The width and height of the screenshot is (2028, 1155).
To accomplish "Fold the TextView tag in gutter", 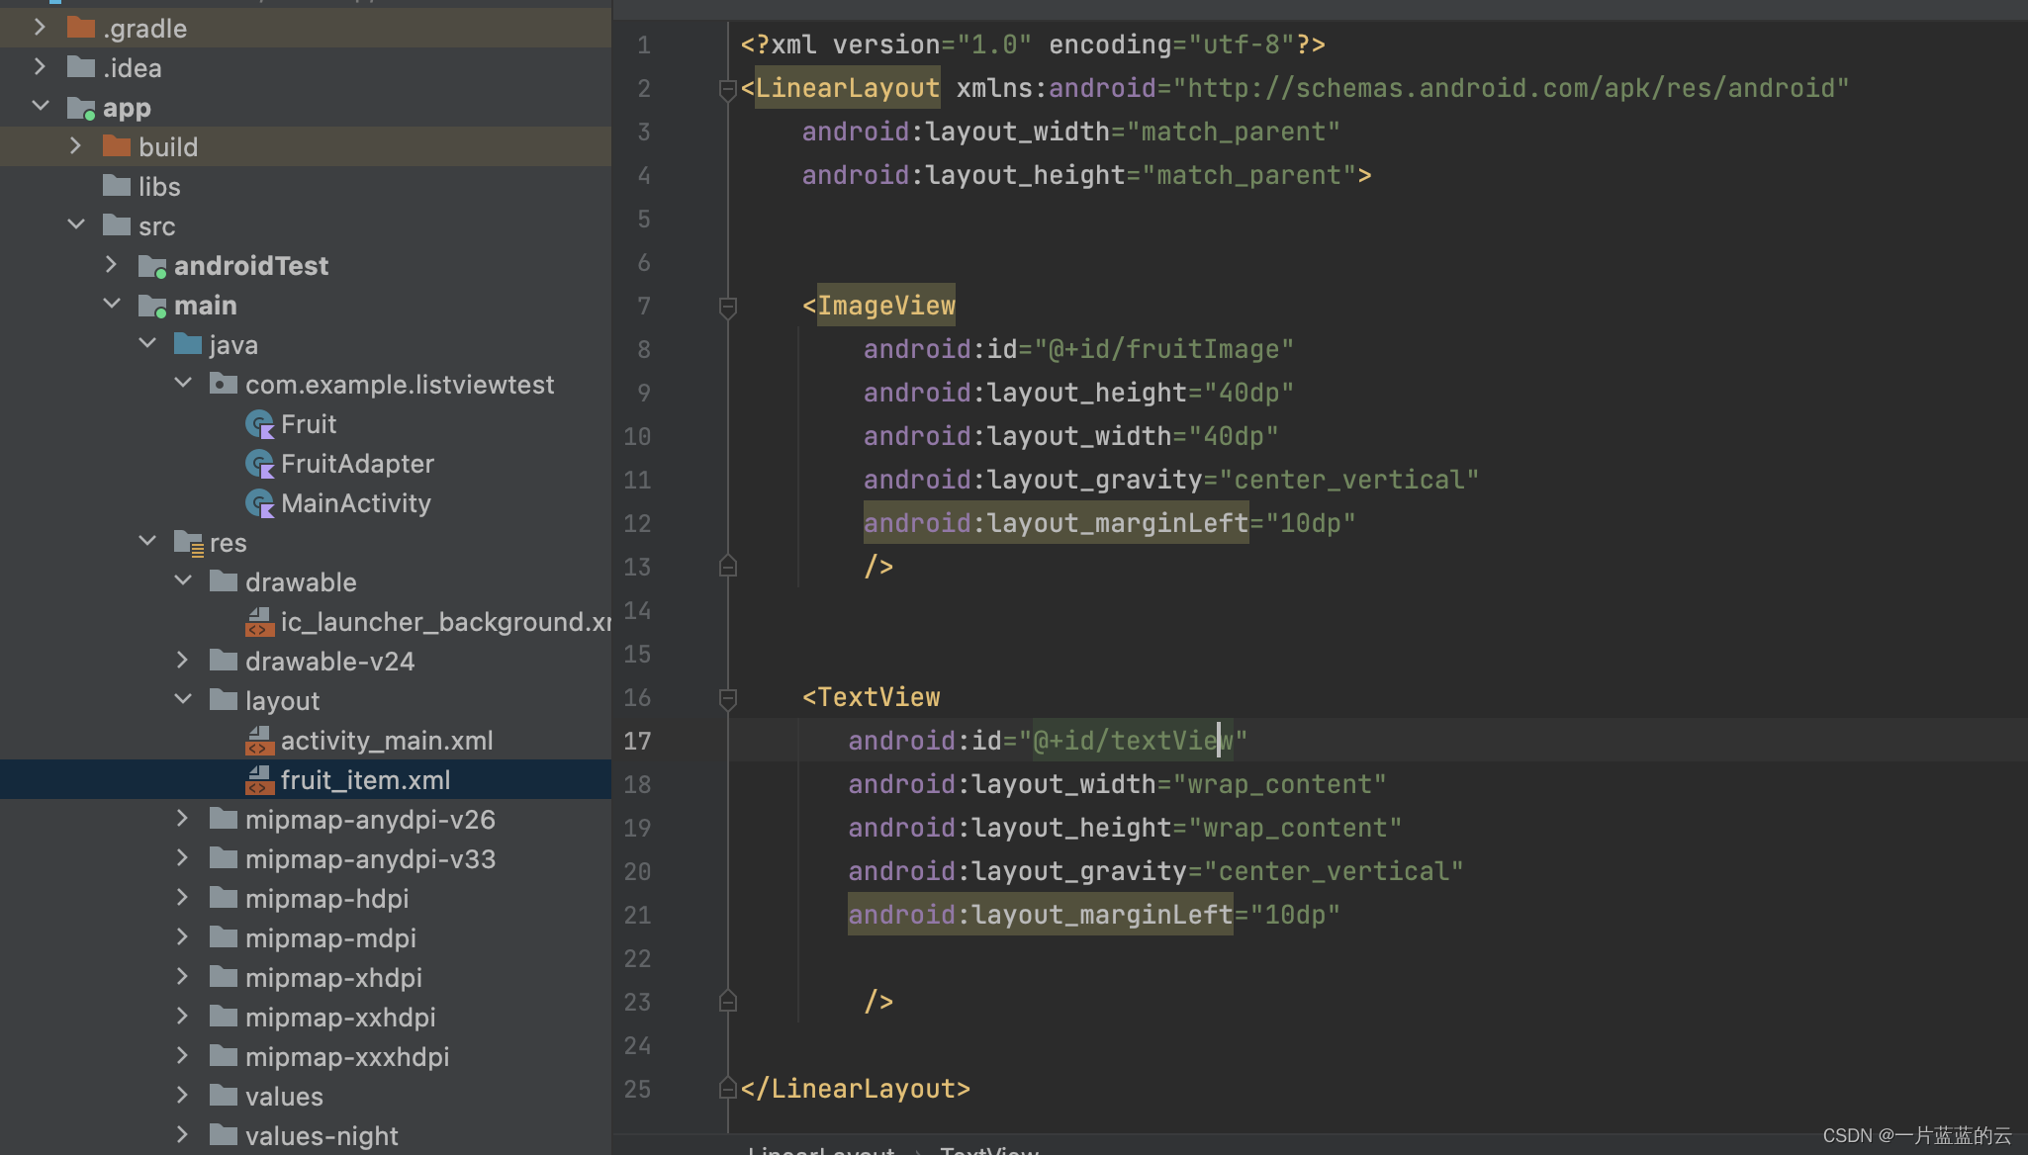I will [x=728, y=698].
